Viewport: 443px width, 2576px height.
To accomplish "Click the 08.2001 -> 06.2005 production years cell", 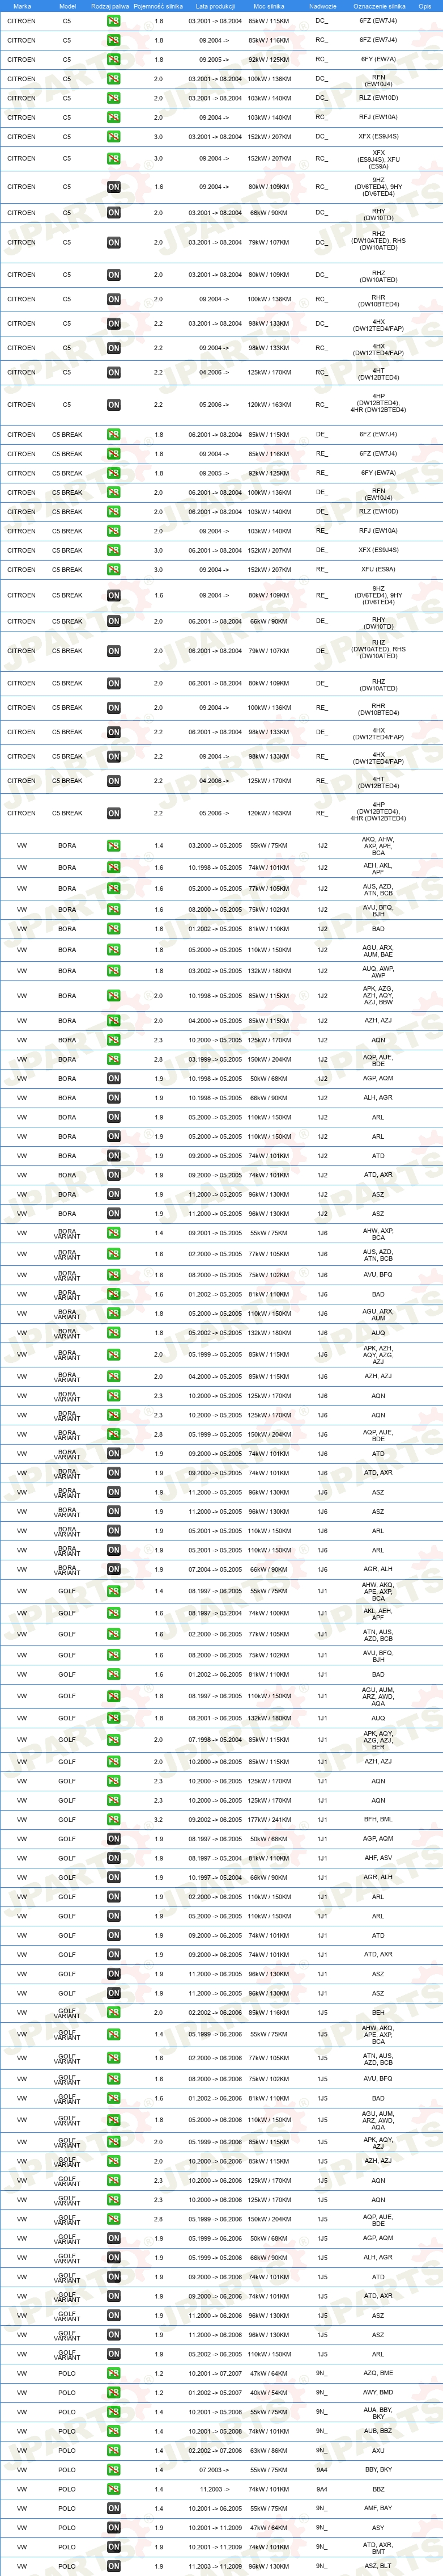I will point(215,1719).
